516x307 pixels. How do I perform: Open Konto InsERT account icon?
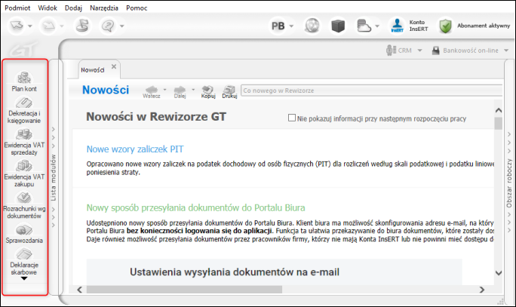[x=398, y=26]
